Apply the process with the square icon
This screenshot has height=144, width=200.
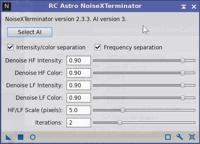[20, 137]
